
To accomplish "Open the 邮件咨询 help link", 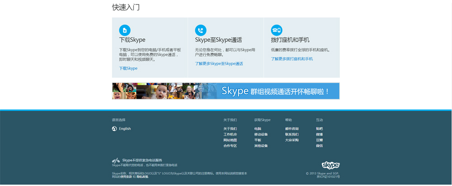I will pyautogui.click(x=292, y=129).
